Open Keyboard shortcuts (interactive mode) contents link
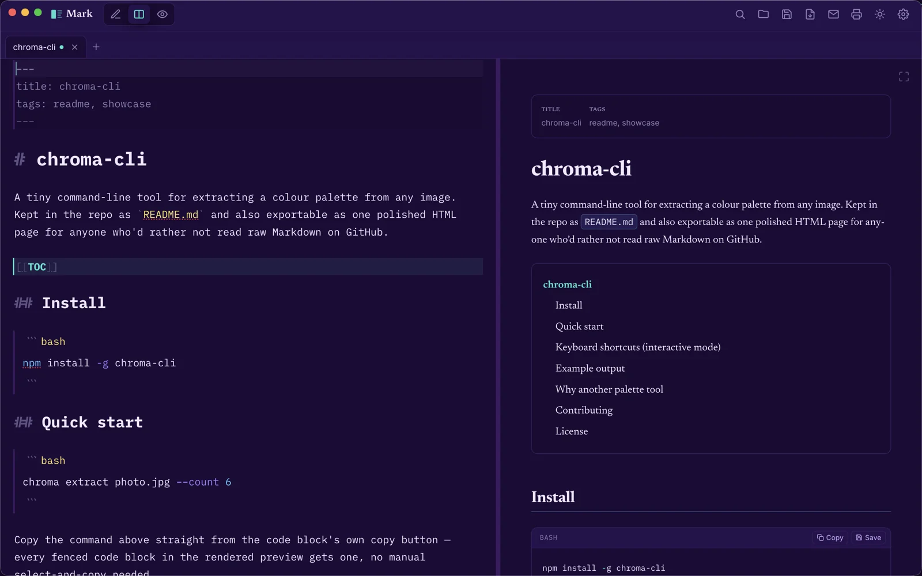Screen dimensions: 922x576 click(x=638, y=347)
